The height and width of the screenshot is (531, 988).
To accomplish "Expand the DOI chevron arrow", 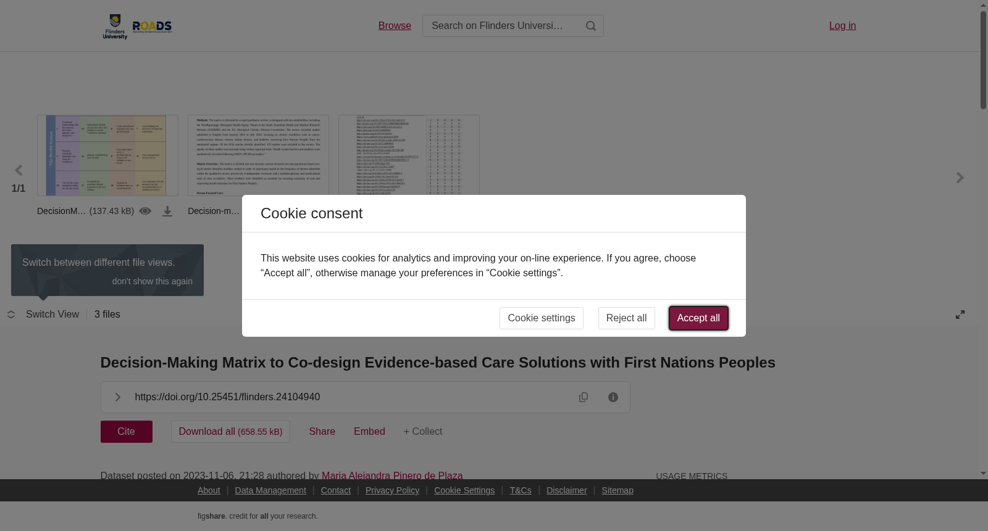I will click(x=117, y=397).
